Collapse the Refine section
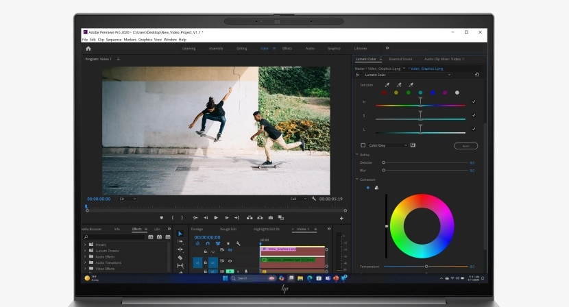Screen dimensions: 569x307 point(356,155)
